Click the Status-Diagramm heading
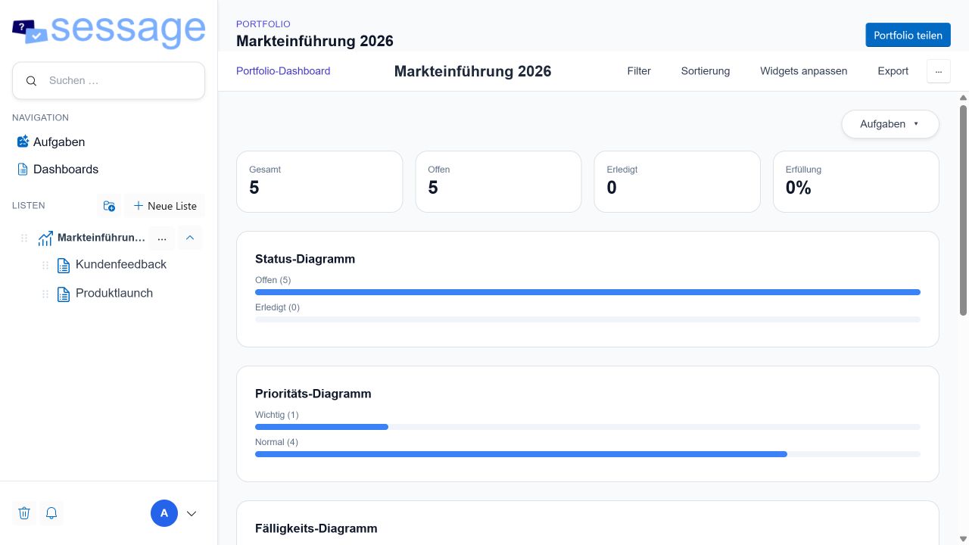This screenshot has width=969, height=545. (305, 259)
